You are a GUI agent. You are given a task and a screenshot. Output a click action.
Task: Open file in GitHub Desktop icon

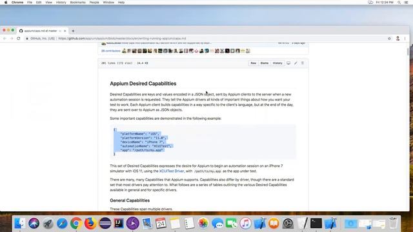click(288, 63)
